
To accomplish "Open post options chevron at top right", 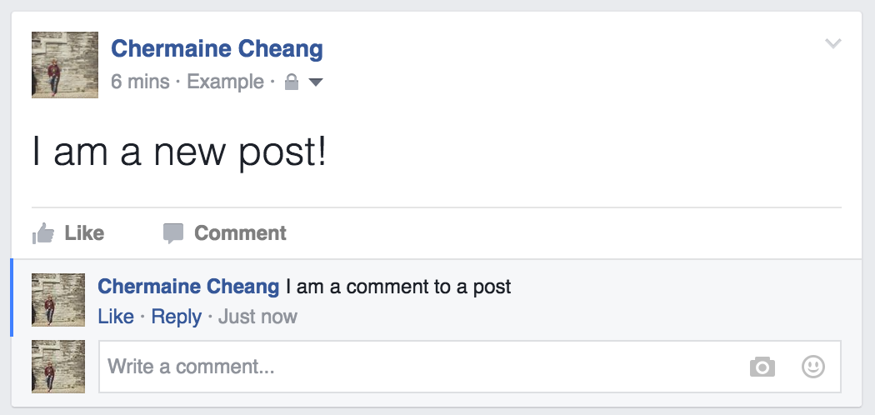I will [832, 43].
